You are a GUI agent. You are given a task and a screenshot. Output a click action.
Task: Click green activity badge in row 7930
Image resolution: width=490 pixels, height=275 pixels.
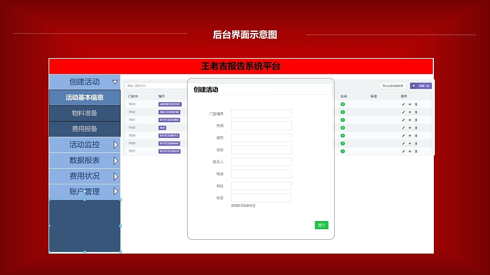(343, 128)
